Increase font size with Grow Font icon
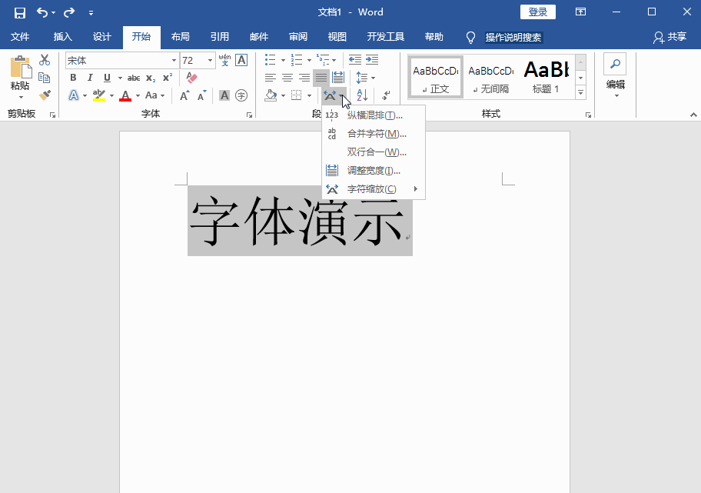 [x=184, y=95]
